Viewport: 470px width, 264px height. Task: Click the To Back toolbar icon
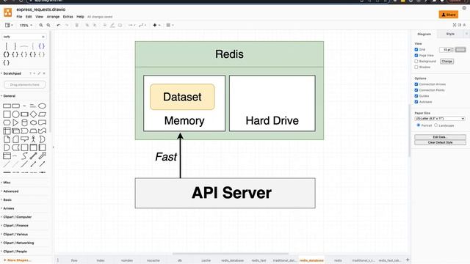[x=95, y=26]
